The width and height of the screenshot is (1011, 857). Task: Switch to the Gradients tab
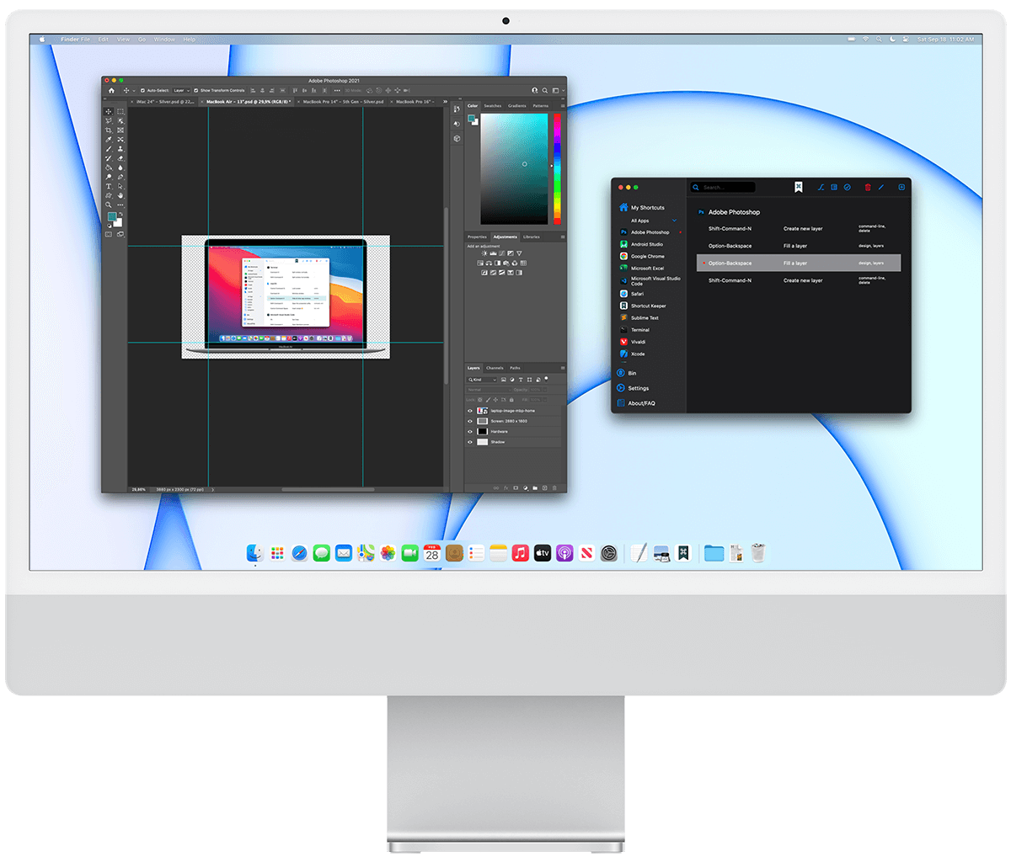click(516, 106)
